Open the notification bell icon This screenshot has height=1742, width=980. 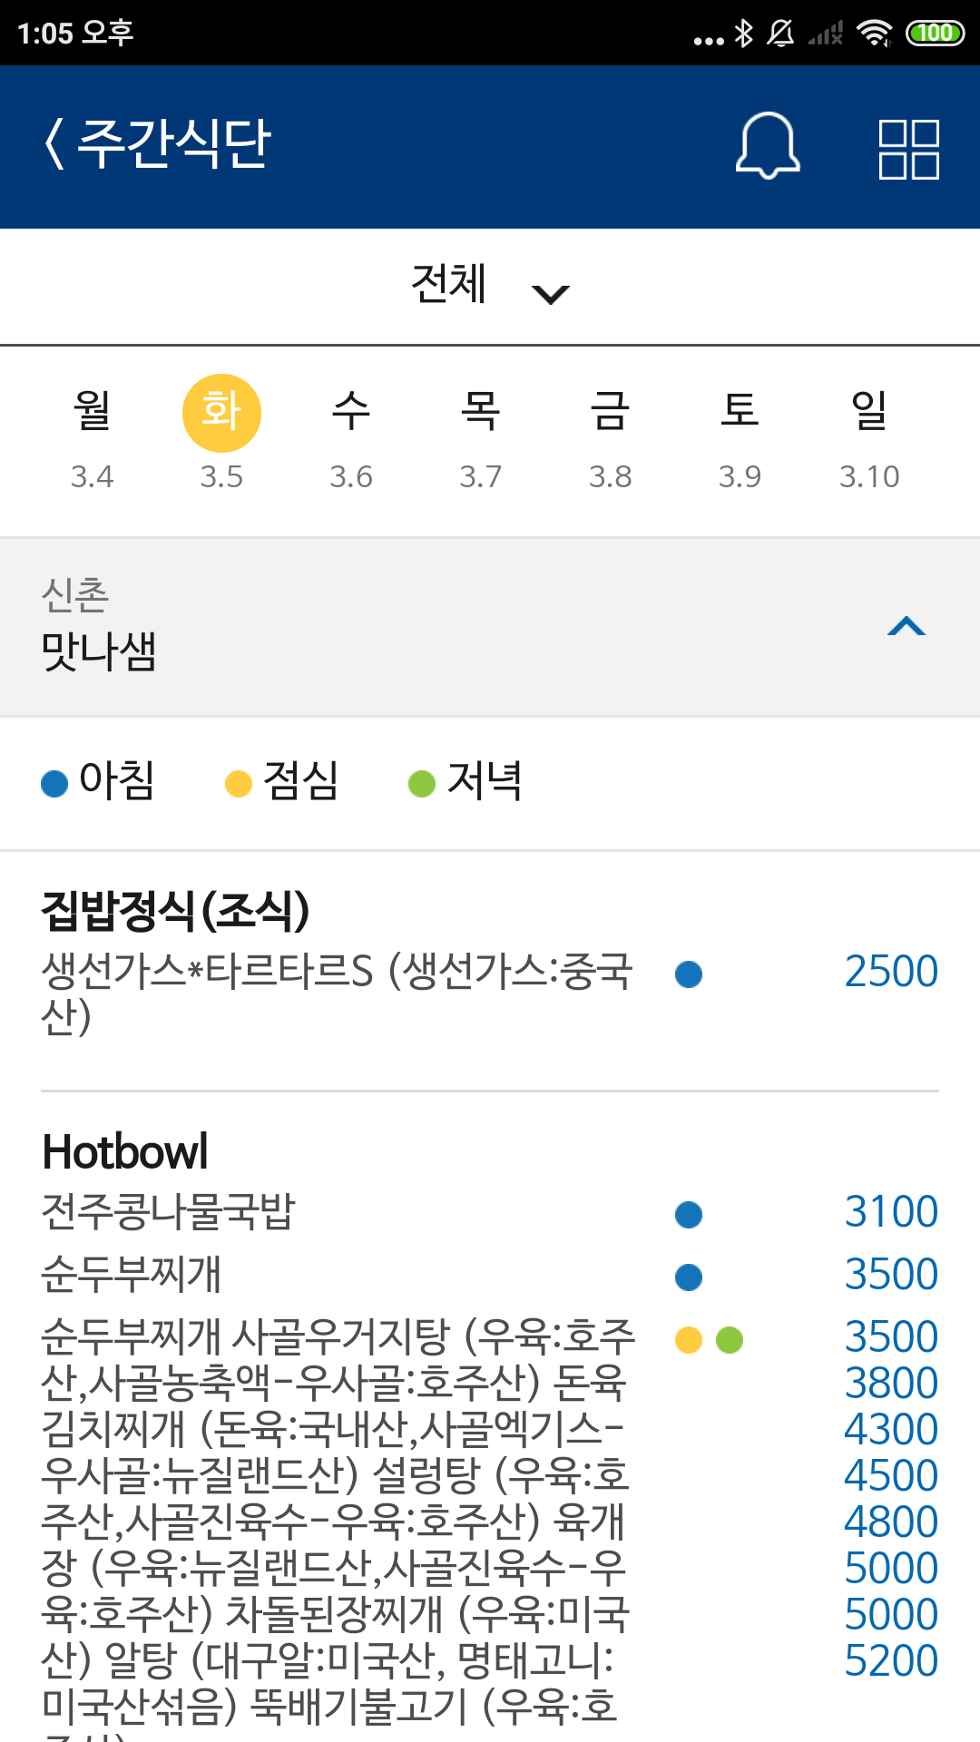768,145
